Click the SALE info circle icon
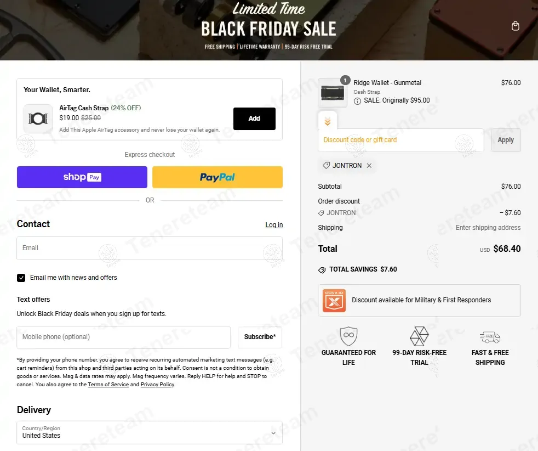This screenshot has height=451, width=538. click(357, 101)
